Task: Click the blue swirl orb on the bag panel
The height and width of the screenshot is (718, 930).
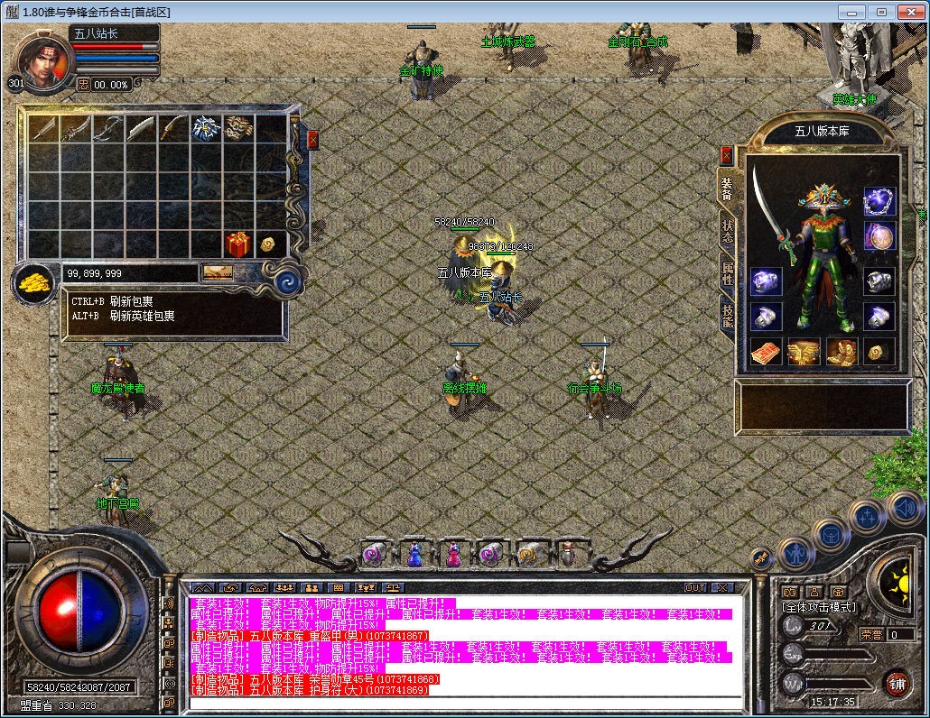Action: [288, 282]
